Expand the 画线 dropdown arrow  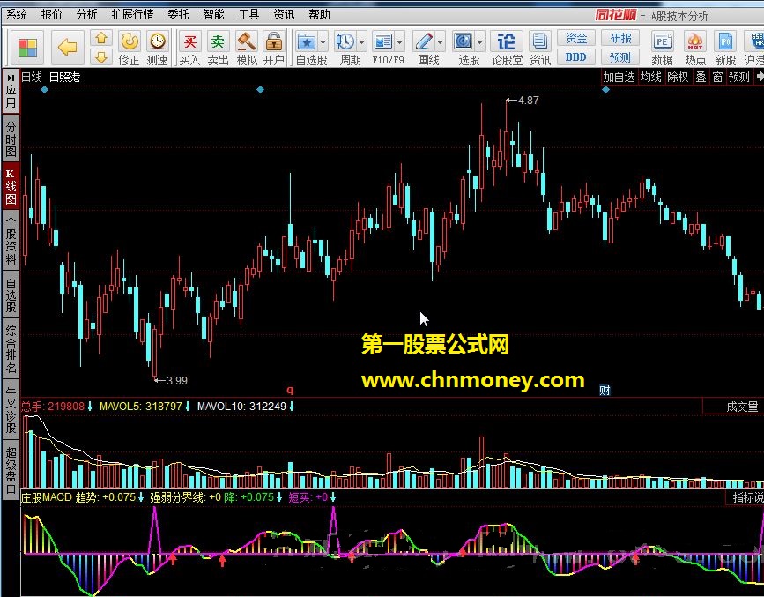click(x=441, y=42)
